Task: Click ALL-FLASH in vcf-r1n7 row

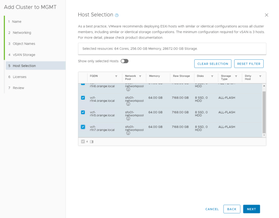Action: [x=227, y=127]
